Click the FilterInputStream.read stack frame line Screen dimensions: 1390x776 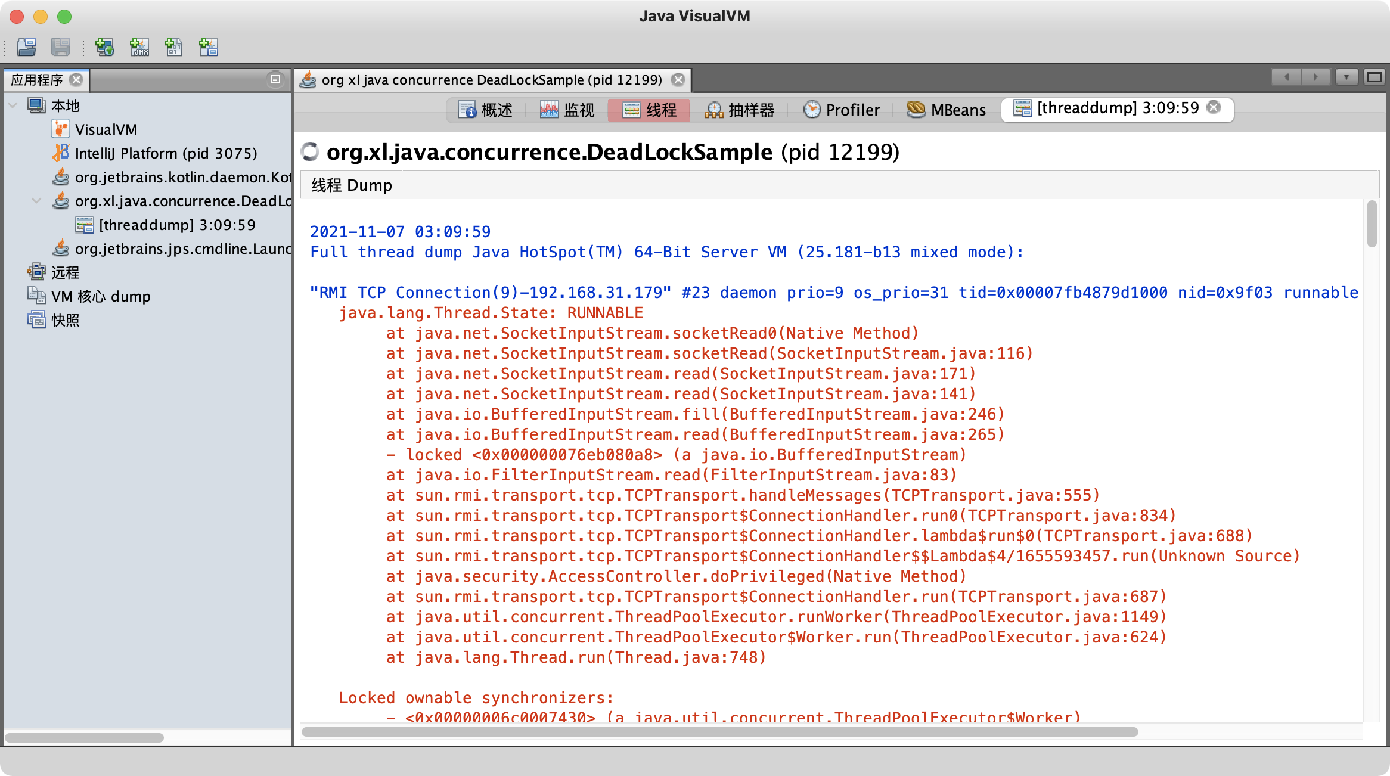[671, 475]
